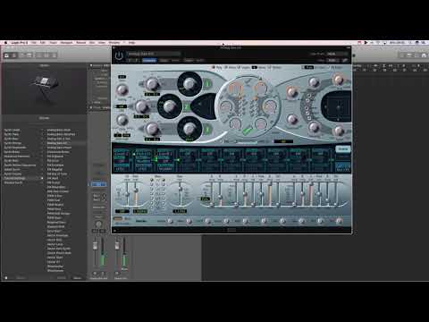429x322 pixels.
Task: Select 'Vector Envelope' patch in Library
Action: [x=58, y=235]
